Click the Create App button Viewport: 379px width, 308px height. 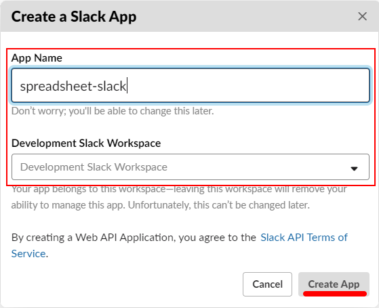[334, 284]
